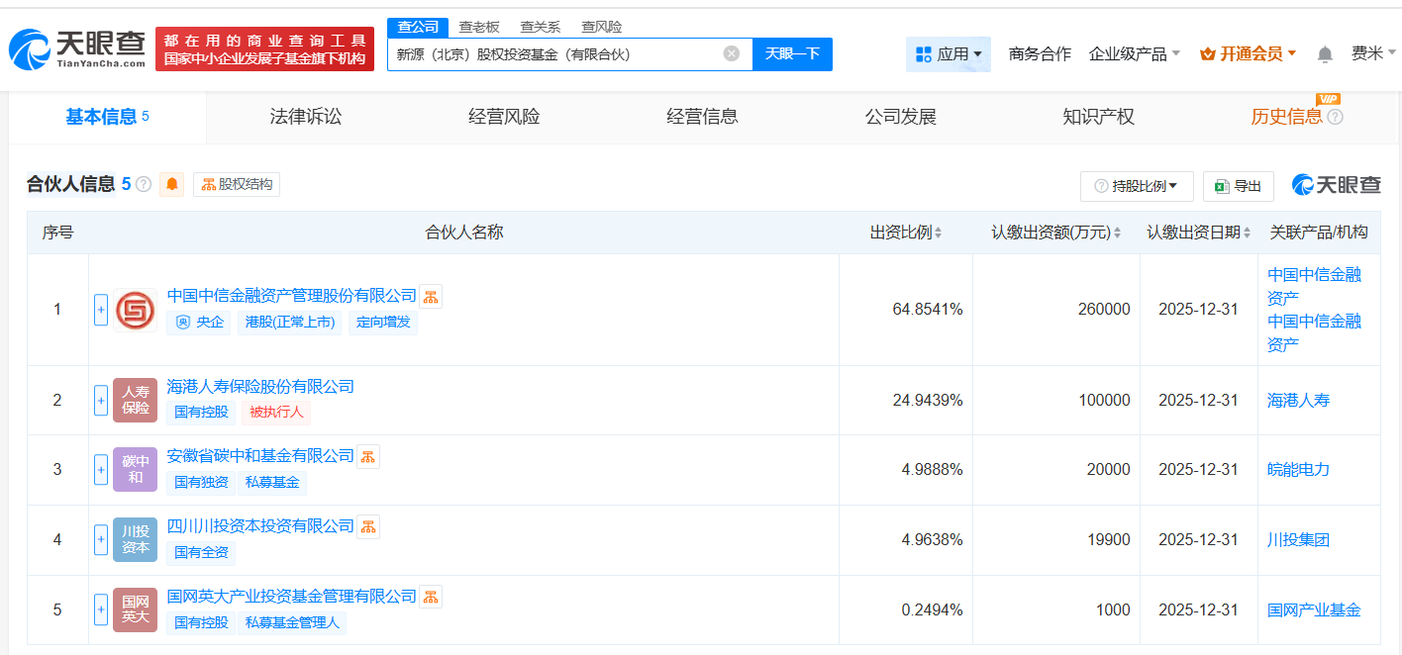Expand the row for 中国中信金融资产管理股份有限公司
The image size is (1402, 655).
point(101,310)
